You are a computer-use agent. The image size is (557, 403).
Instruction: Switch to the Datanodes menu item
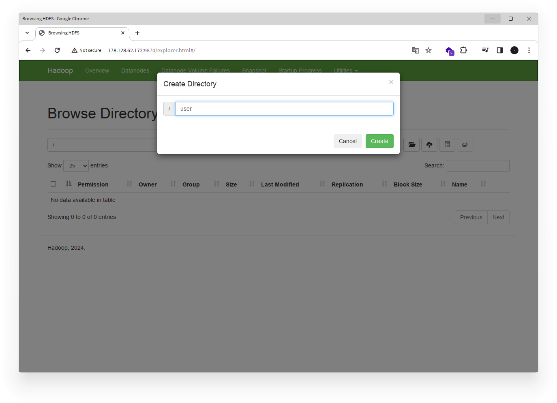[x=135, y=70]
